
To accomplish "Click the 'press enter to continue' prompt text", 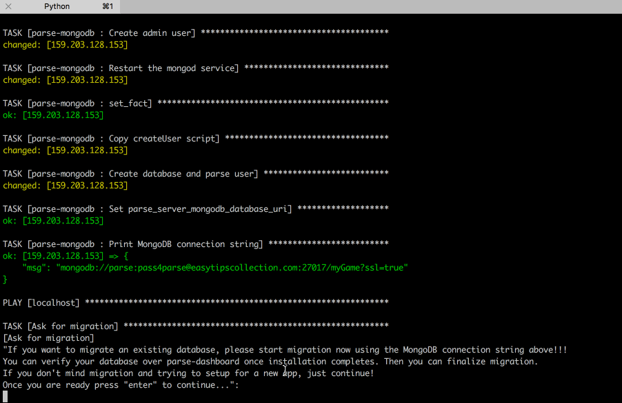I will click(121, 384).
